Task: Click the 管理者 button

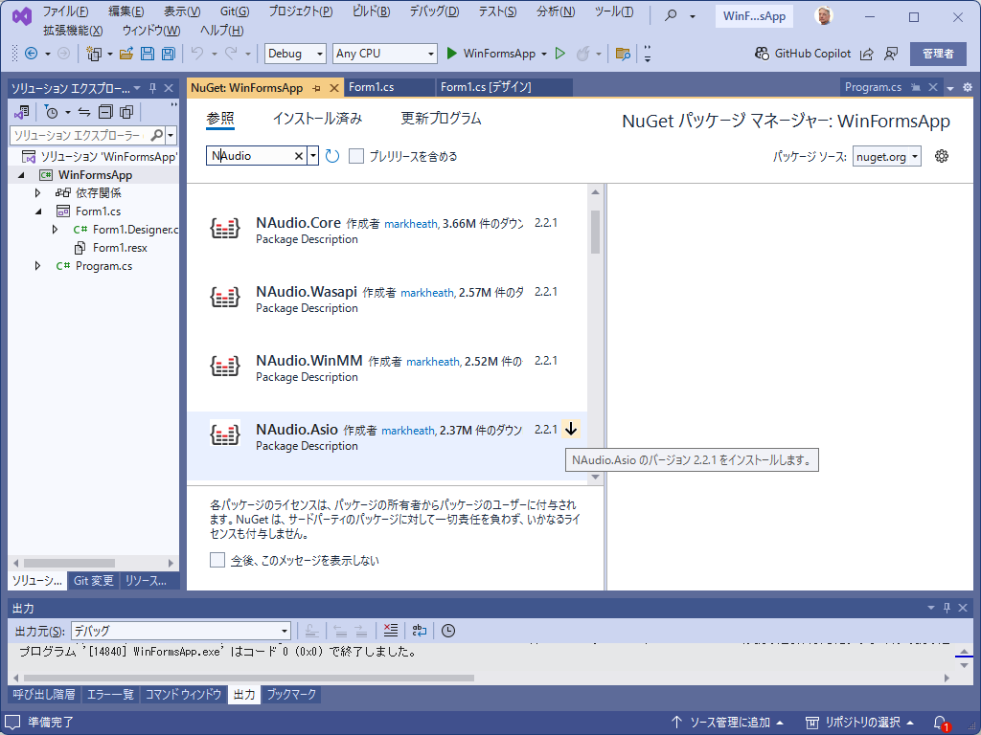Action: pyautogui.click(x=938, y=54)
